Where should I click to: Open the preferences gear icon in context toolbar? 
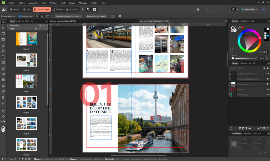coord(120,16)
